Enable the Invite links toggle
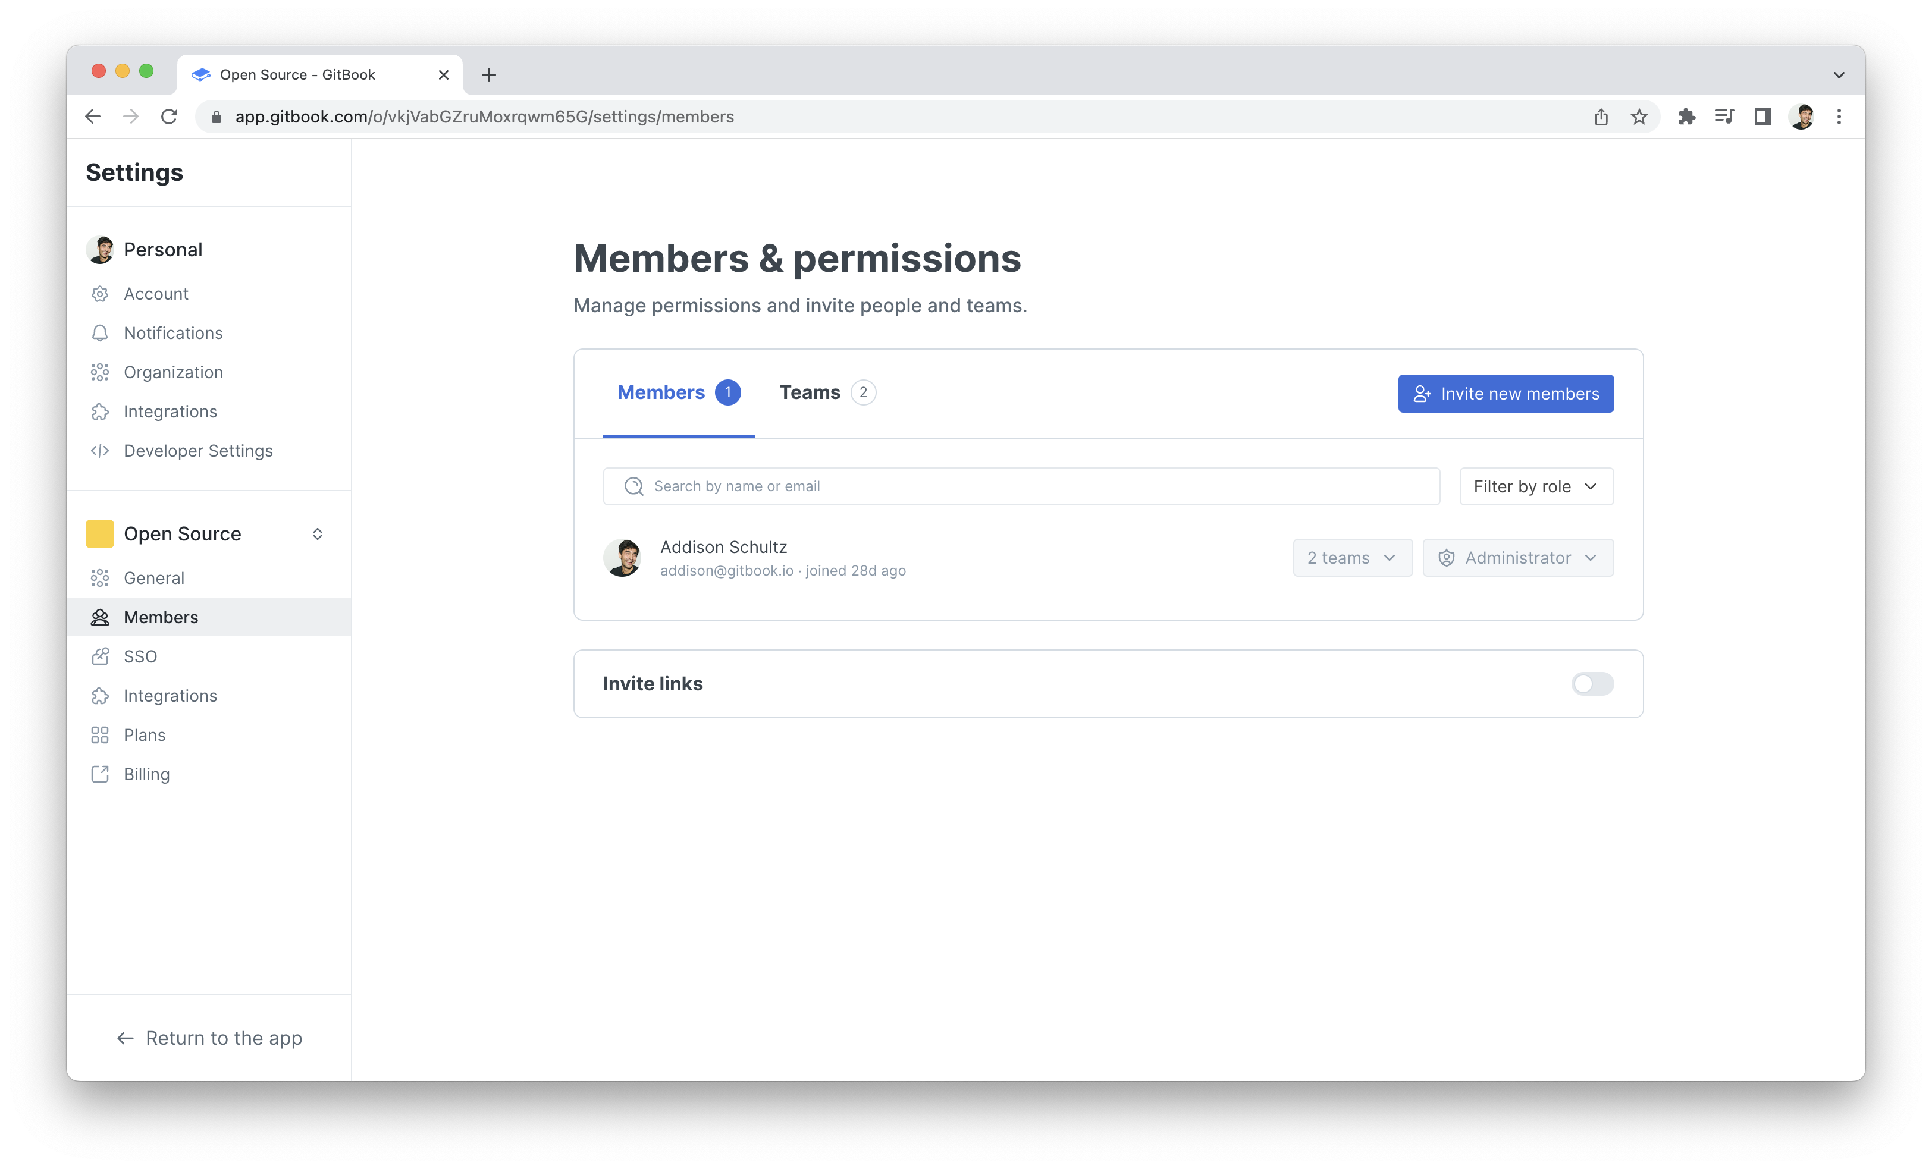This screenshot has width=1932, height=1169. (x=1592, y=684)
